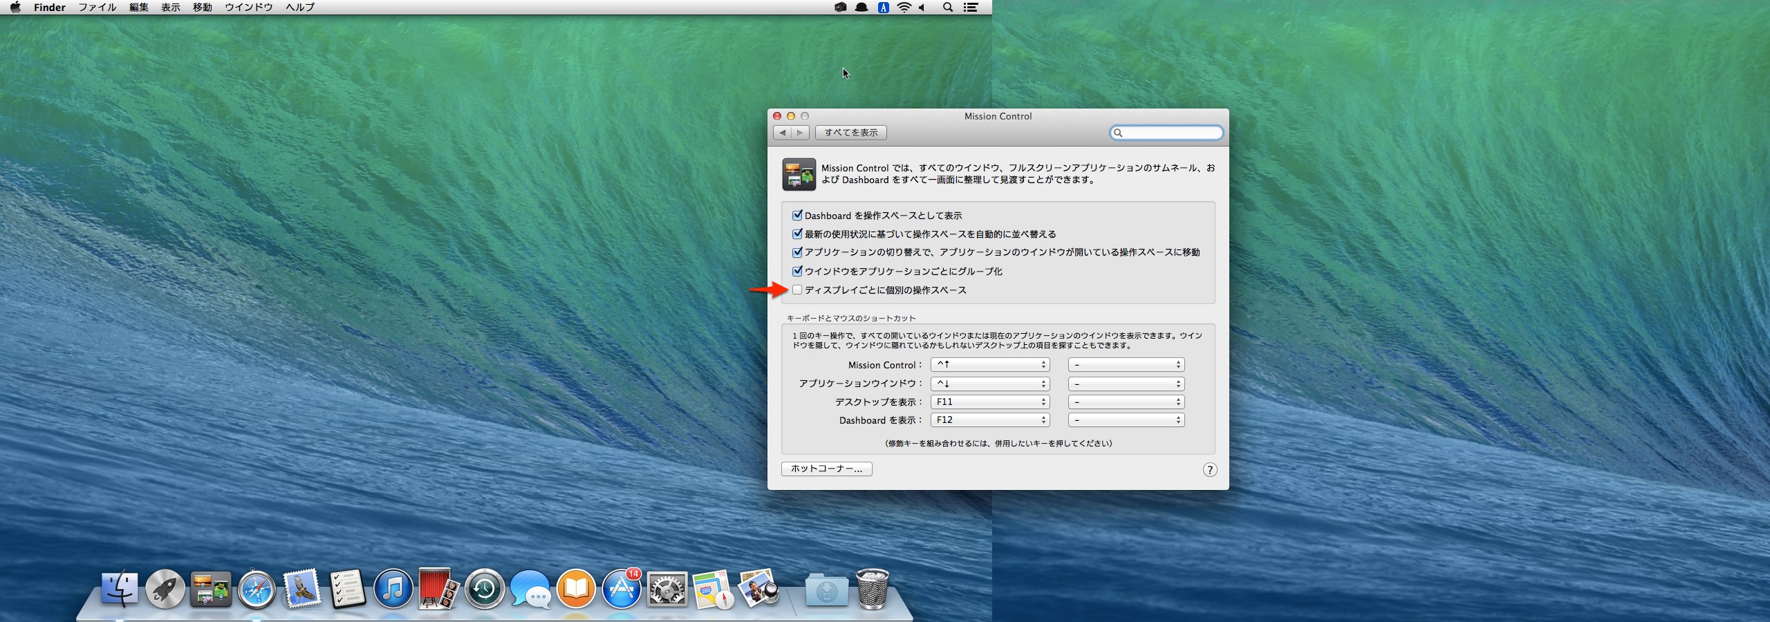Go back in System Preferences history
The height and width of the screenshot is (622, 1770).
click(783, 133)
